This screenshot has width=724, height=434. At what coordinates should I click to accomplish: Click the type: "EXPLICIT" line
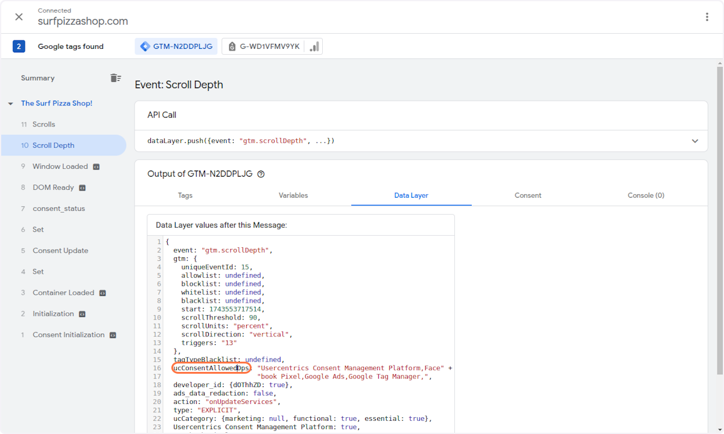pos(207,410)
